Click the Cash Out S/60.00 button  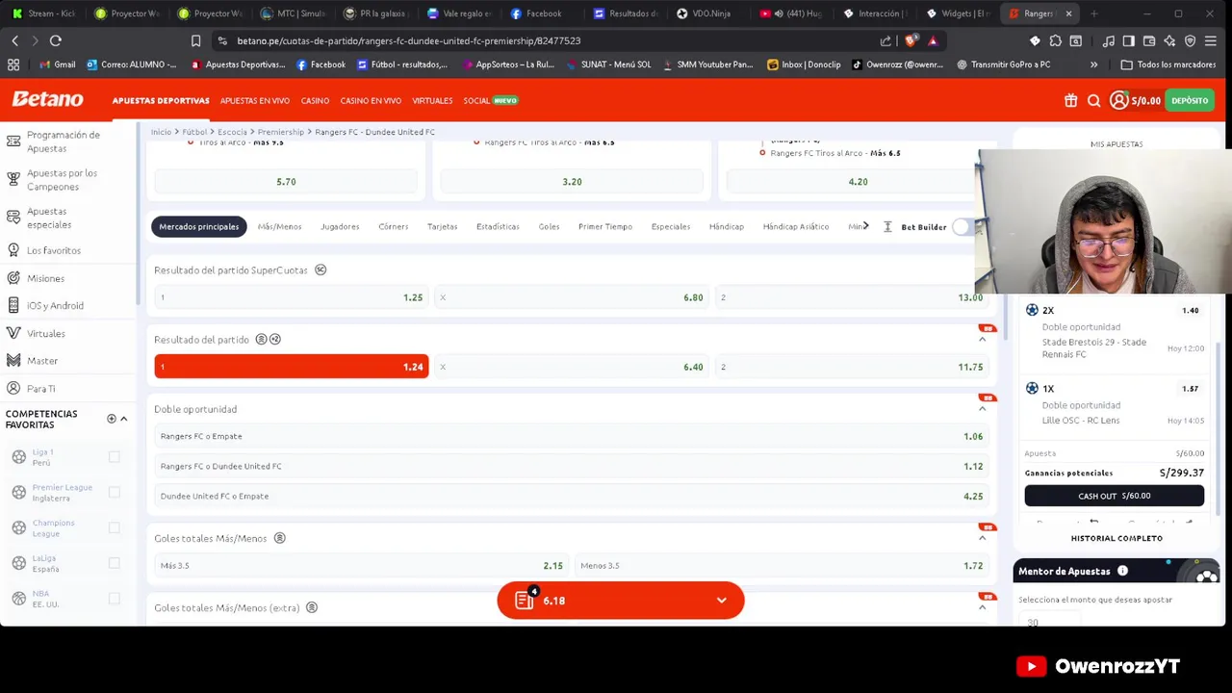click(1114, 496)
